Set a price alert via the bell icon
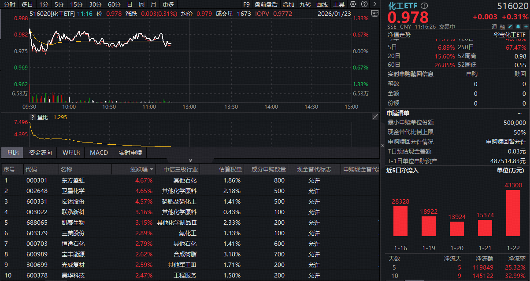Screen dimensions: 530x281 click(518, 26)
